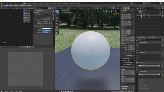Toggle the Annotations checkbox
Screen dimensions: 164x92
[x=36, y=10]
